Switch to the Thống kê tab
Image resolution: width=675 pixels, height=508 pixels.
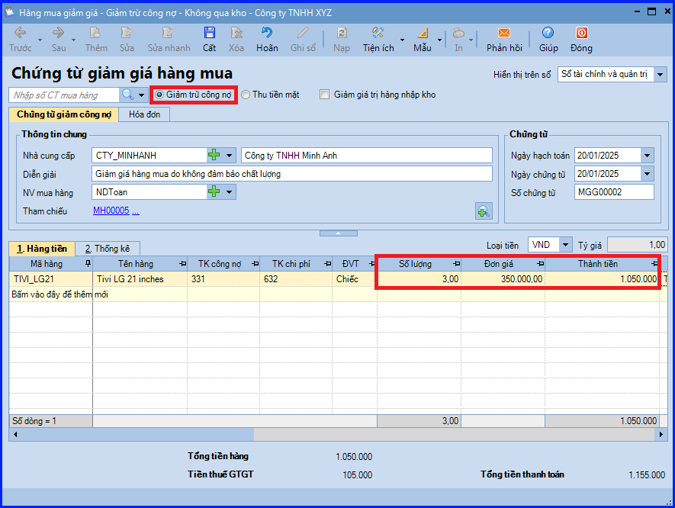click(x=107, y=249)
